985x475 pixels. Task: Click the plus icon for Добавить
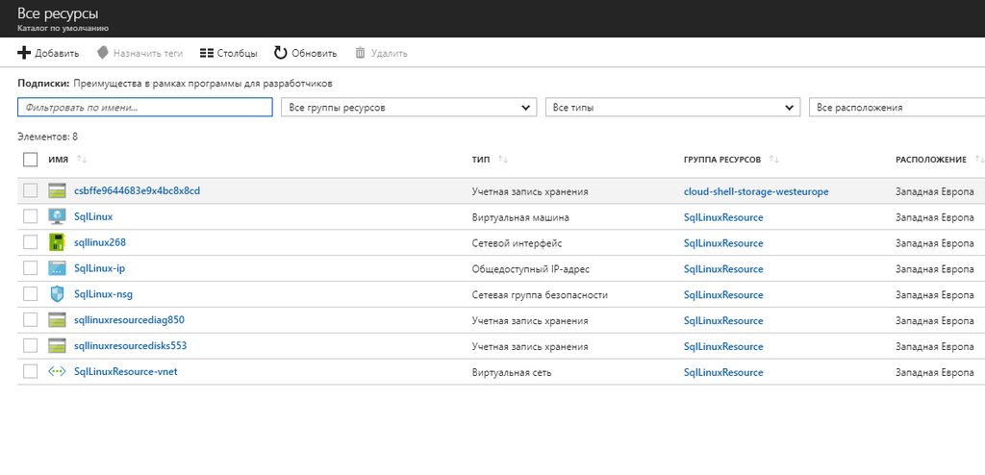click(24, 53)
